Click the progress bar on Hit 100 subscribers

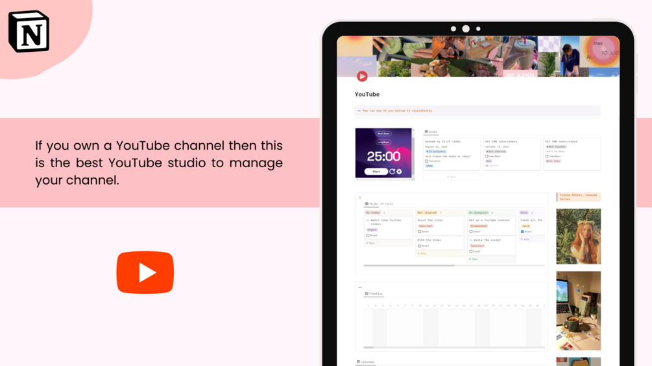pos(494,166)
